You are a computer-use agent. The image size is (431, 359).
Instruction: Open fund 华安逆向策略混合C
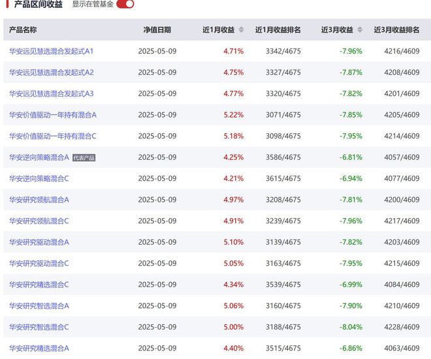tap(39, 179)
